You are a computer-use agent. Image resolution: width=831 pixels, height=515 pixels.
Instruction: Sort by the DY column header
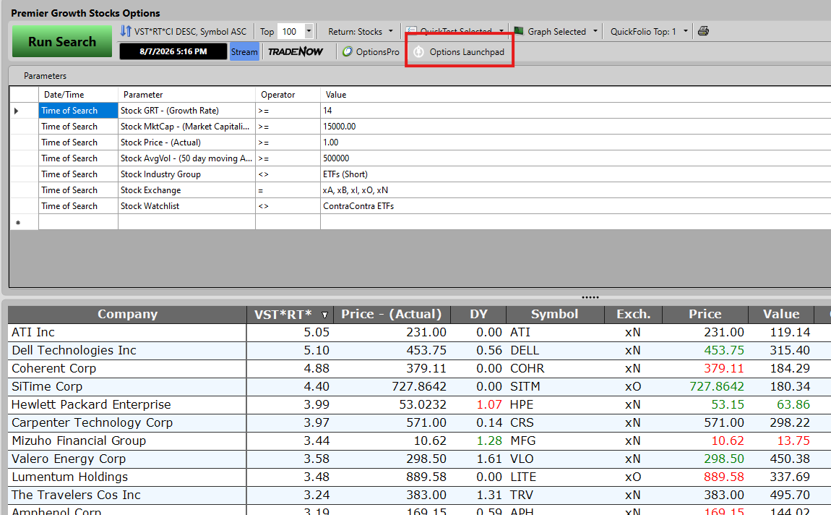[478, 314]
